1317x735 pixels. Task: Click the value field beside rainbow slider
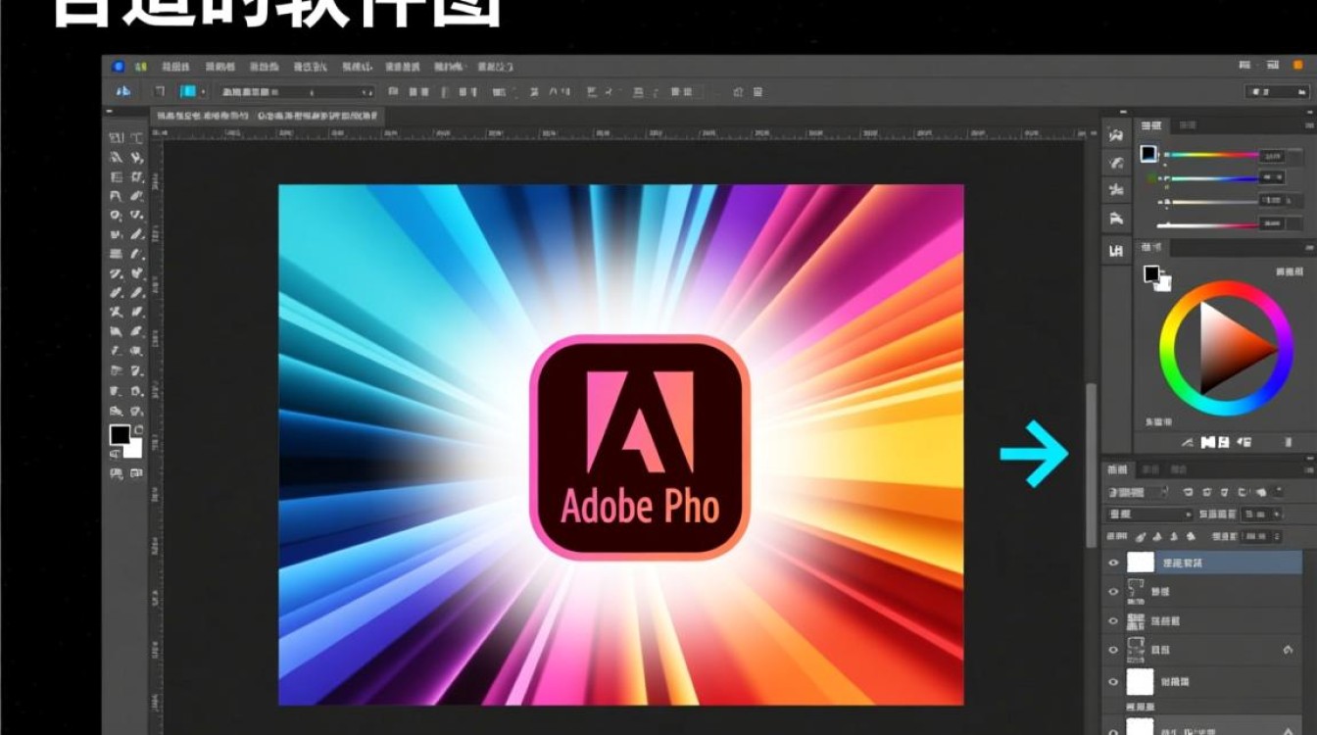[1273, 156]
